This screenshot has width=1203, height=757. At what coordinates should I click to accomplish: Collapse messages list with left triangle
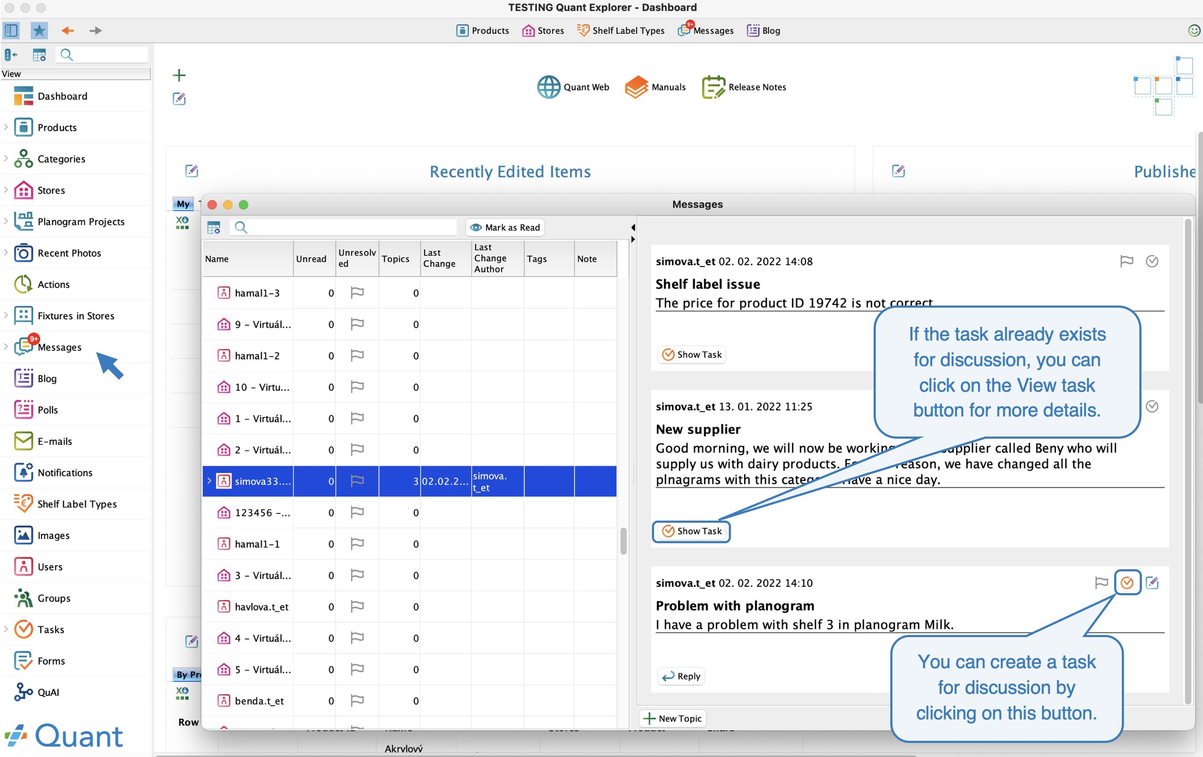[x=633, y=227]
